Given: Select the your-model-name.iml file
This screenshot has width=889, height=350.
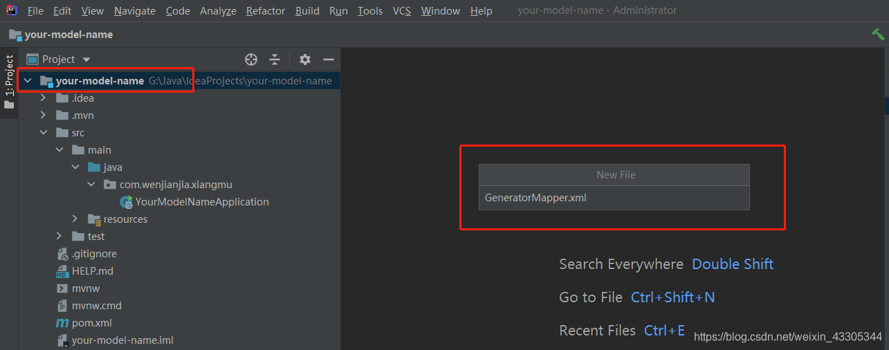Looking at the screenshot, I should (x=122, y=340).
